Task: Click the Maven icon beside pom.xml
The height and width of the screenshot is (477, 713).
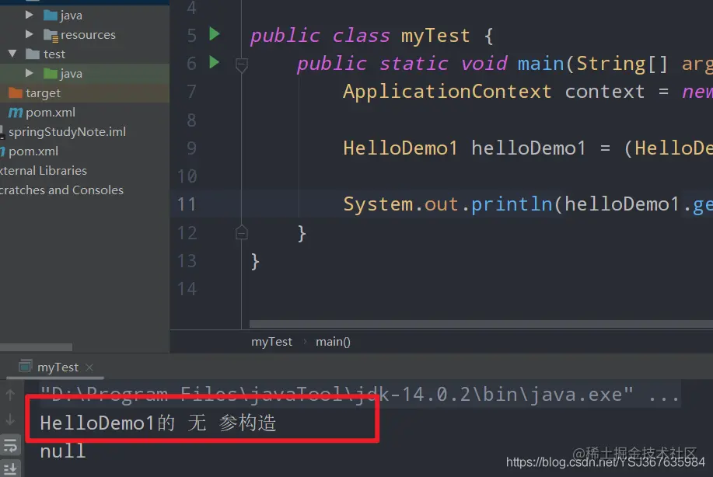Action: coord(16,112)
